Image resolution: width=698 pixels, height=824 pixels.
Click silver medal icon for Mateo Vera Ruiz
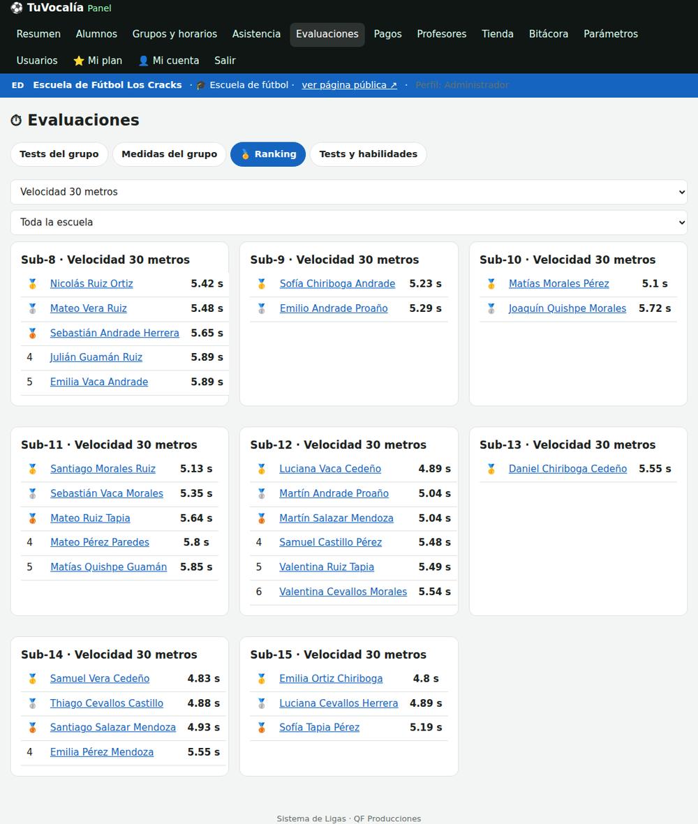(33, 308)
